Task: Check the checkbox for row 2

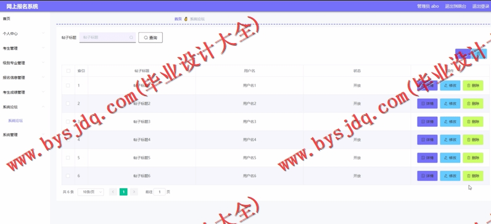Action: tap(68, 103)
